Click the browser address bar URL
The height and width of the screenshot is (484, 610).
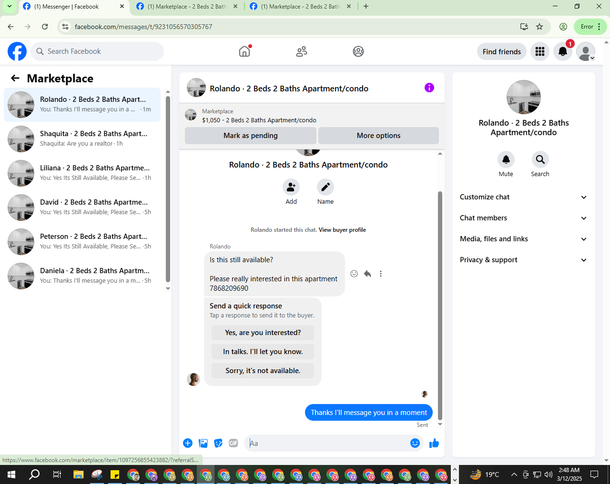click(143, 27)
